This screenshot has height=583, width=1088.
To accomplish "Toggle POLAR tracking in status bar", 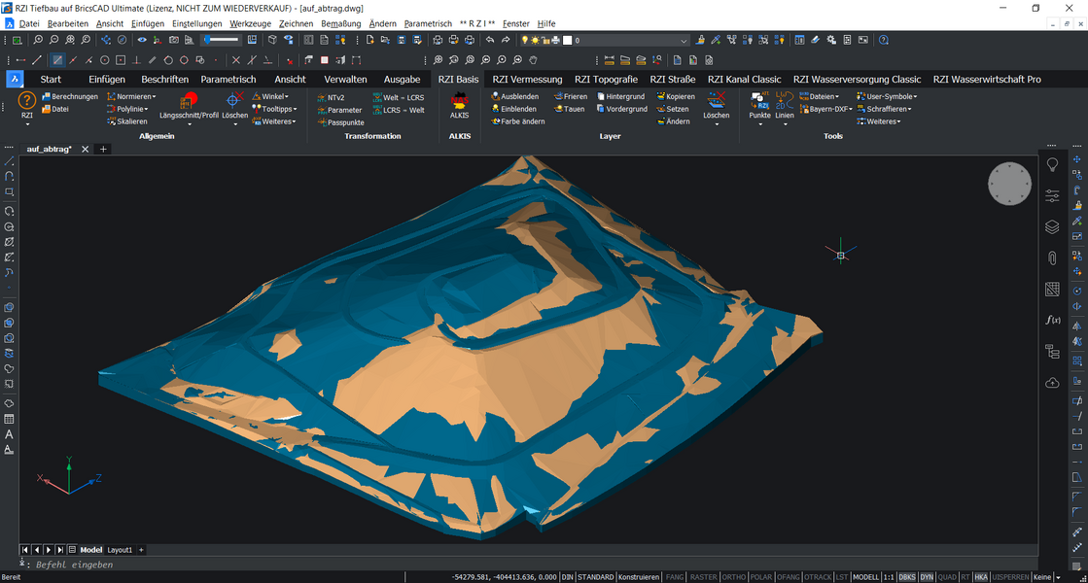I will [760, 577].
